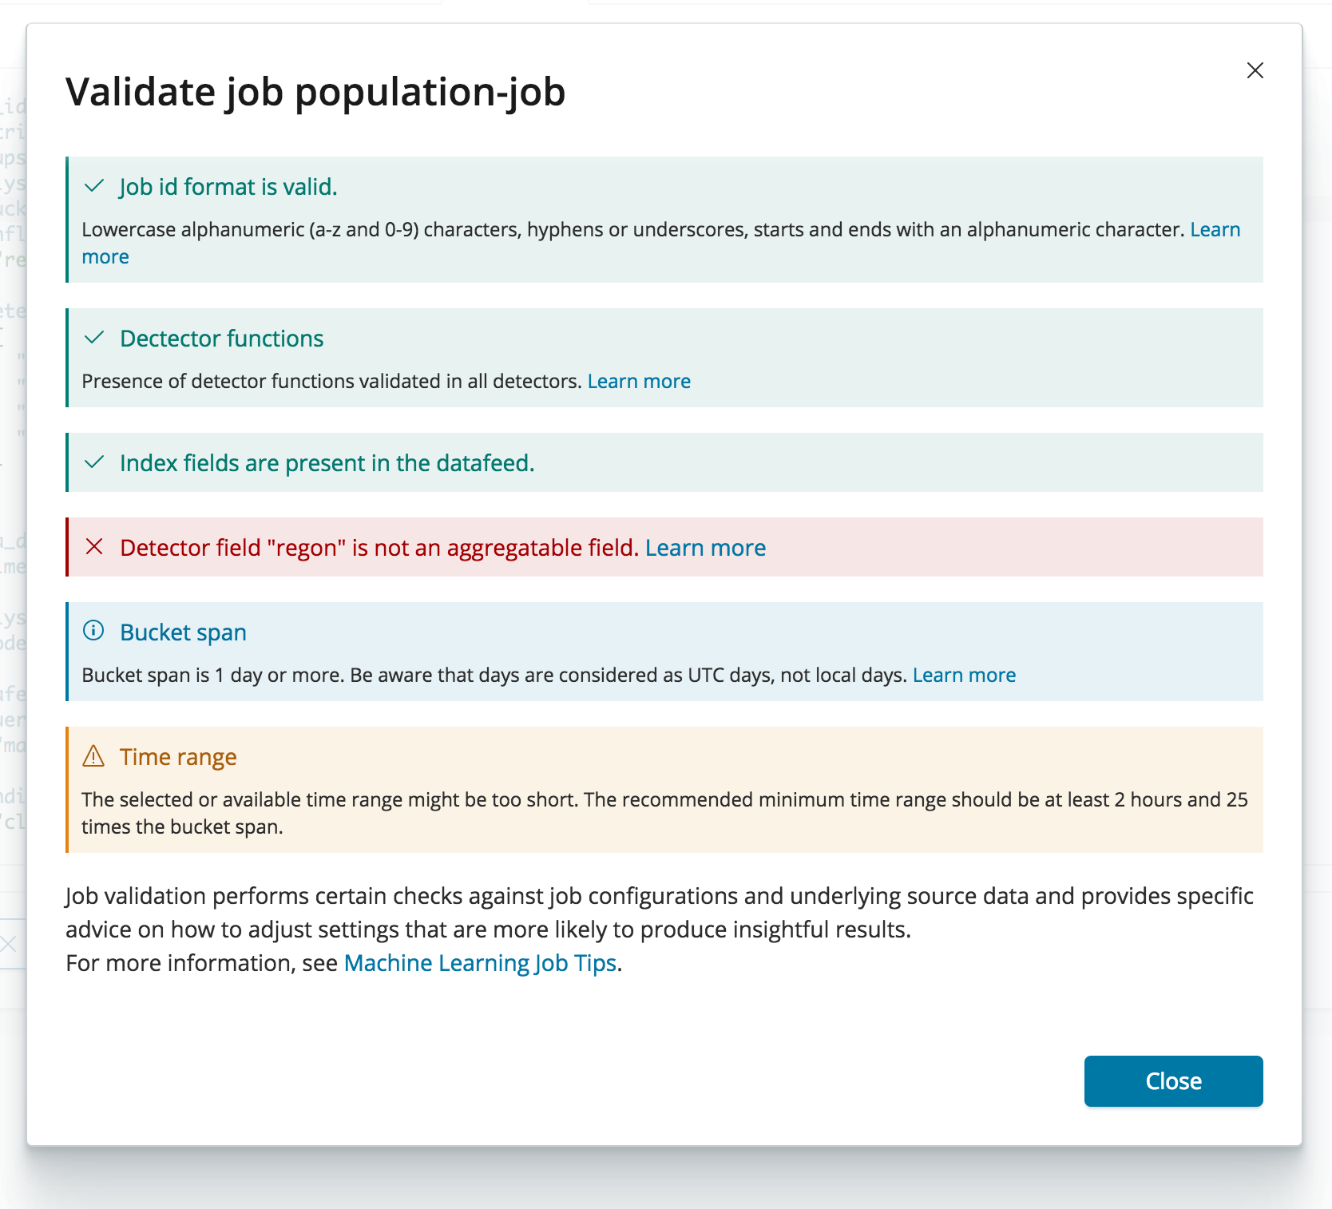The width and height of the screenshot is (1332, 1209).
Task: Click the 'Time range' warning heading
Action: click(178, 757)
